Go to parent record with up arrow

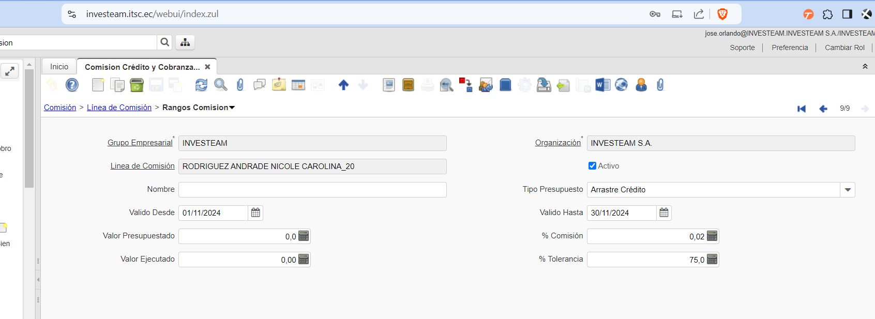point(343,85)
